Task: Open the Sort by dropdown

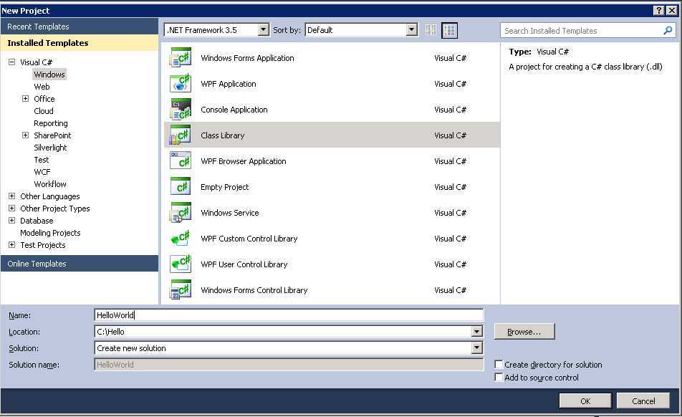Action: pos(411,29)
